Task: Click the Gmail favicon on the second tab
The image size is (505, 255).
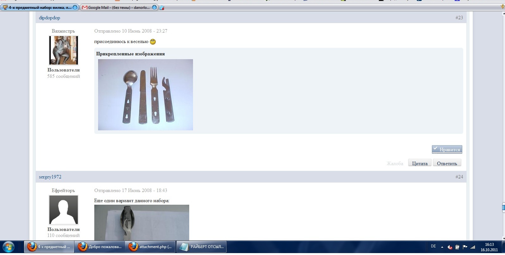Action: [84, 8]
